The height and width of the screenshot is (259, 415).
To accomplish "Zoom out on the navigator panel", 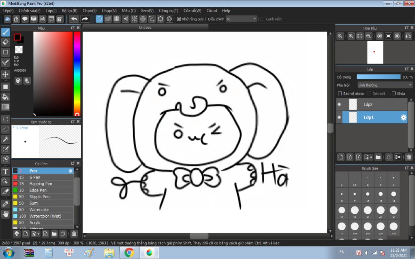I will [368, 36].
